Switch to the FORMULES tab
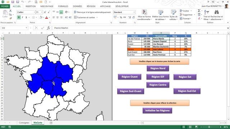Screen dimensions: 230x129 coord(63,6)
